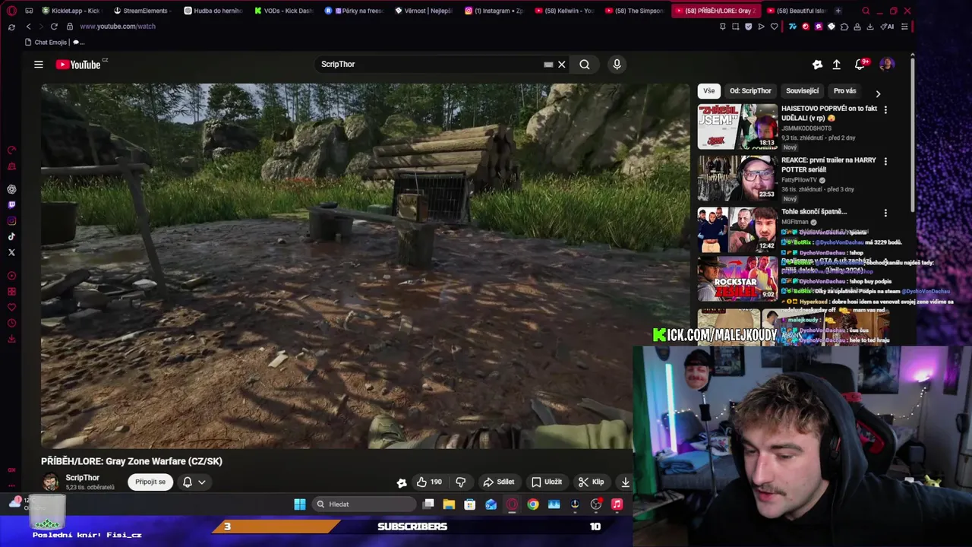Open the YouTube account avatar menu
Viewport: 972px width, 547px height.
[x=886, y=65]
